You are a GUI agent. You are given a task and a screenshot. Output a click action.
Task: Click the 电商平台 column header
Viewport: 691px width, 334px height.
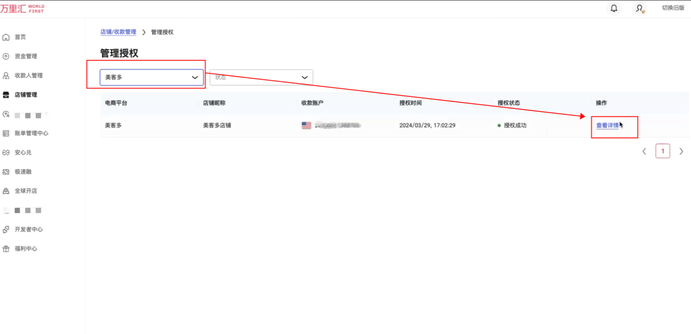tap(116, 103)
